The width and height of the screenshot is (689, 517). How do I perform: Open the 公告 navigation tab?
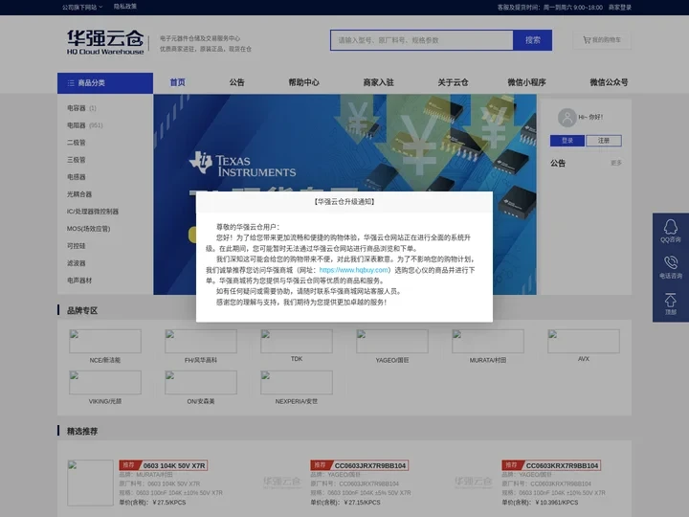click(x=237, y=82)
